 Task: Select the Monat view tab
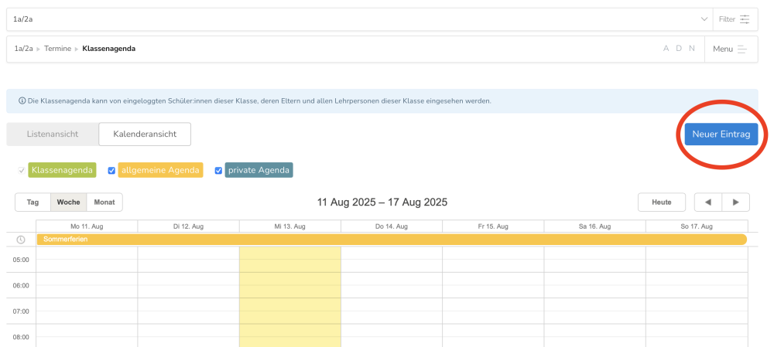[x=104, y=202]
